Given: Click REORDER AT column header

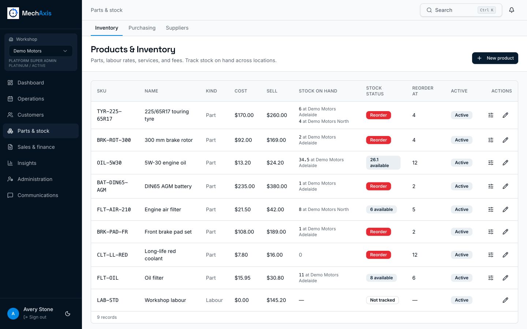Looking at the screenshot, I should (x=423, y=91).
